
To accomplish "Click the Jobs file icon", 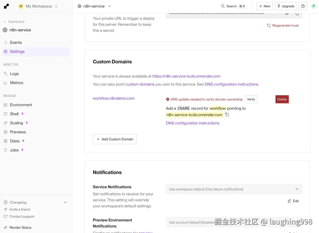I will [x=6, y=150].
